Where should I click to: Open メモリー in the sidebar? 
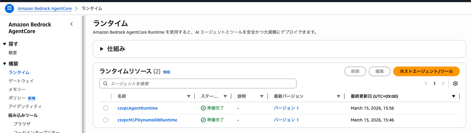click(17, 89)
